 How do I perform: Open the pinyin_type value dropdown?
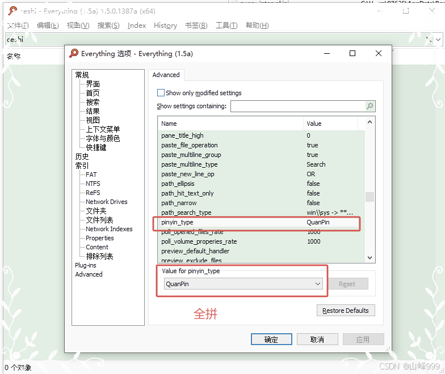(x=243, y=284)
